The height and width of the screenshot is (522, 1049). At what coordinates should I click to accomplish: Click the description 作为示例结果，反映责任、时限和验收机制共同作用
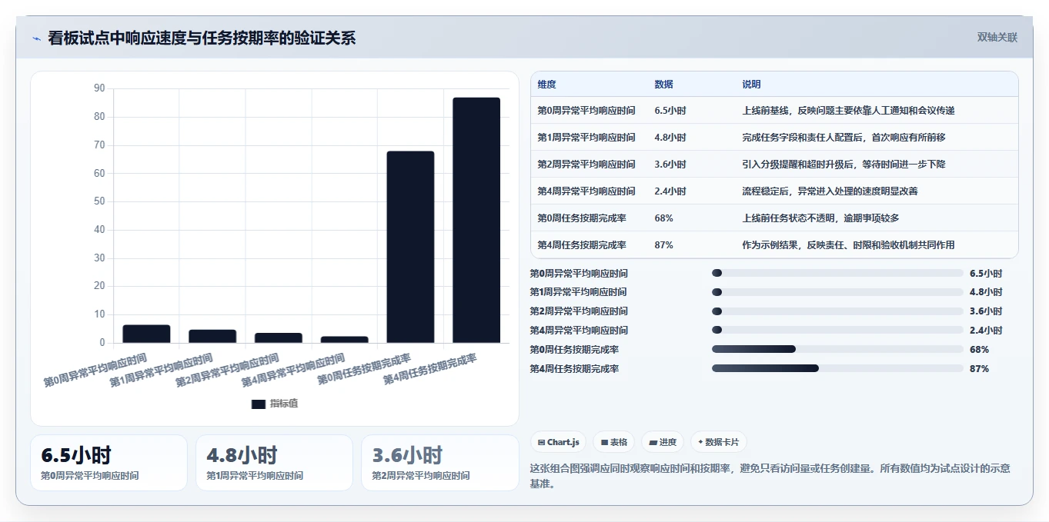tap(848, 245)
